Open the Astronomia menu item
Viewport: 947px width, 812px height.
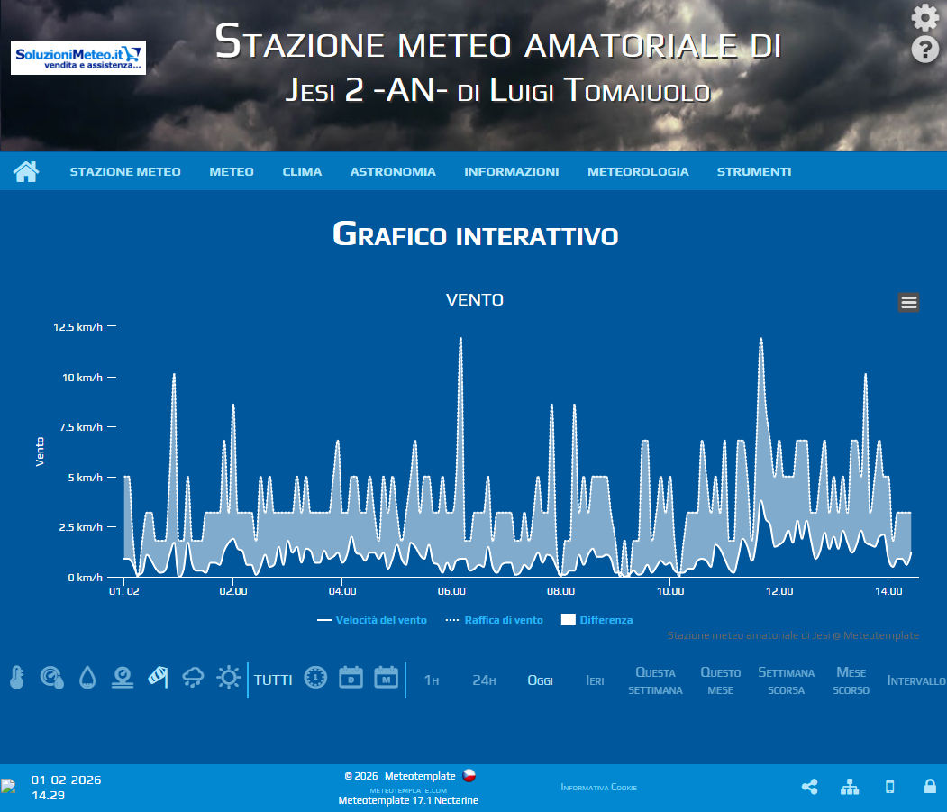[x=393, y=171]
